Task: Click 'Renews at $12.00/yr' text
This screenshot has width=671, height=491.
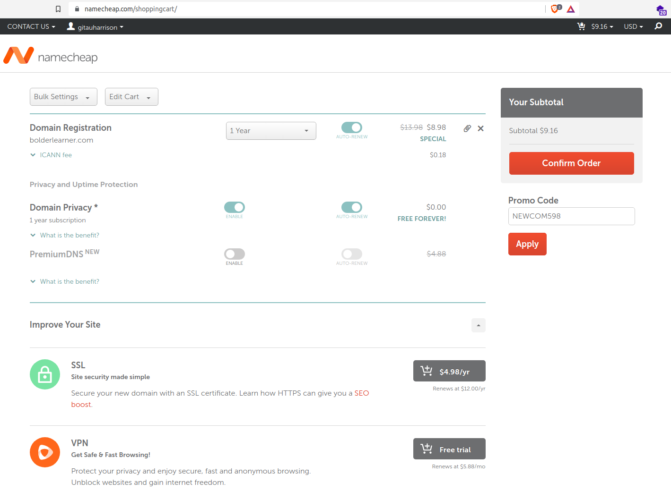Action: [459, 389]
